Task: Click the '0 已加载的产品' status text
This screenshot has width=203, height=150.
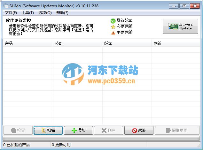Action: pos(16,145)
